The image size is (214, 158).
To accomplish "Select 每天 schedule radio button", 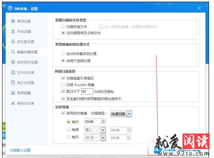I will (x=68, y=122).
